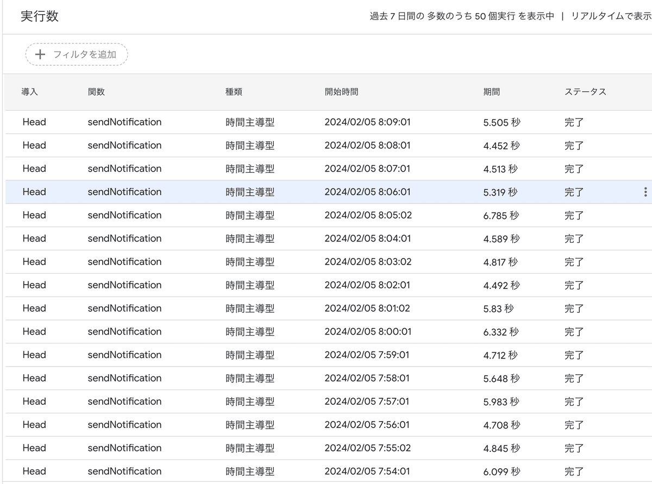Select execution started 2024/02/05 8:02:01
This screenshot has height=484, width=652.
[329, 286]
